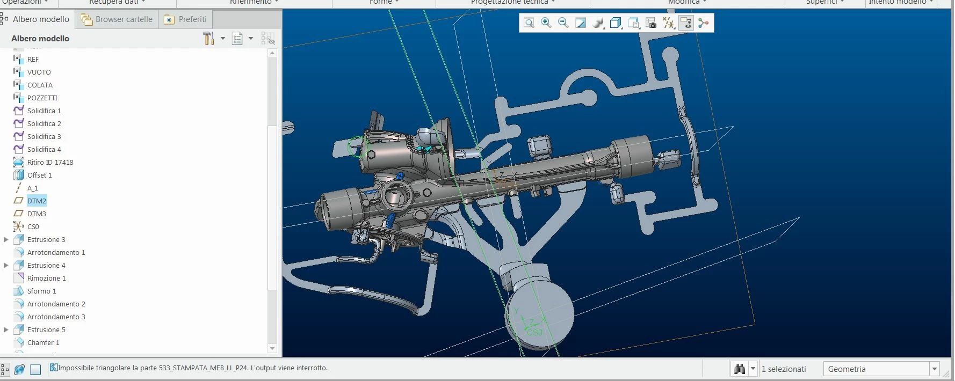Open the Show list dropdown arrow
This screenshot has height=381, width=955.
[251, 39]
